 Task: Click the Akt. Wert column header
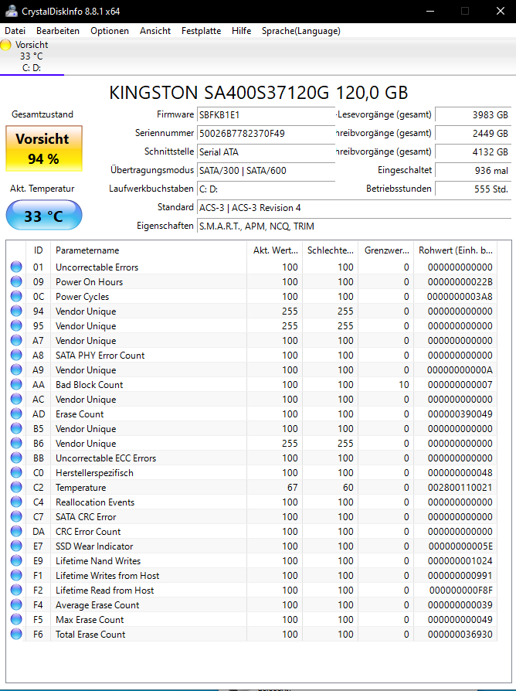tap(274, 250)
